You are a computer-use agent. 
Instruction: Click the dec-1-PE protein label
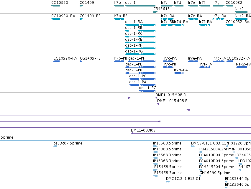point(134,64)
